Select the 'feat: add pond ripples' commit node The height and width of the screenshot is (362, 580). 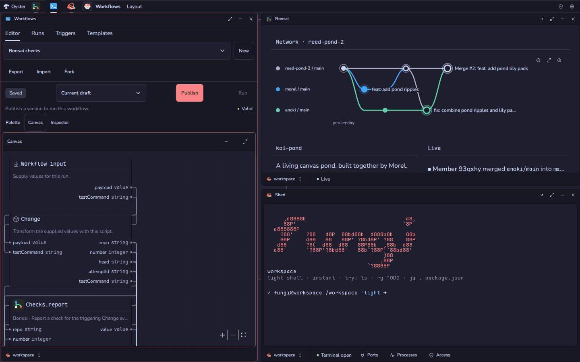[x=365, y=89]
